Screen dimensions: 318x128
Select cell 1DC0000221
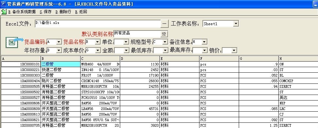[21, 70]
